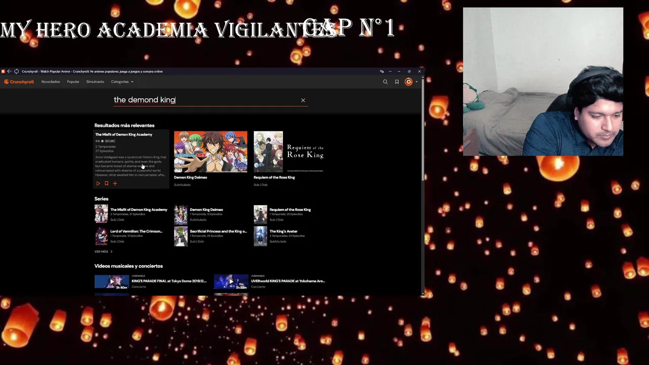This screenshot has width=649, height=365.
Task: Play The Misfit of Demon King Academy
Action: (x=98, y=184)
